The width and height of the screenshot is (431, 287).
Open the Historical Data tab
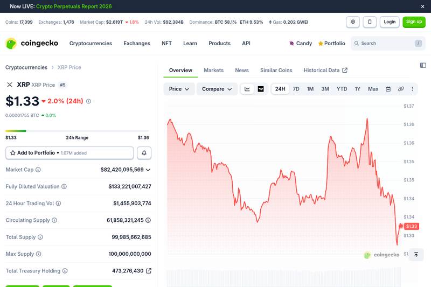pyautogui.click(x=325, y=71)
